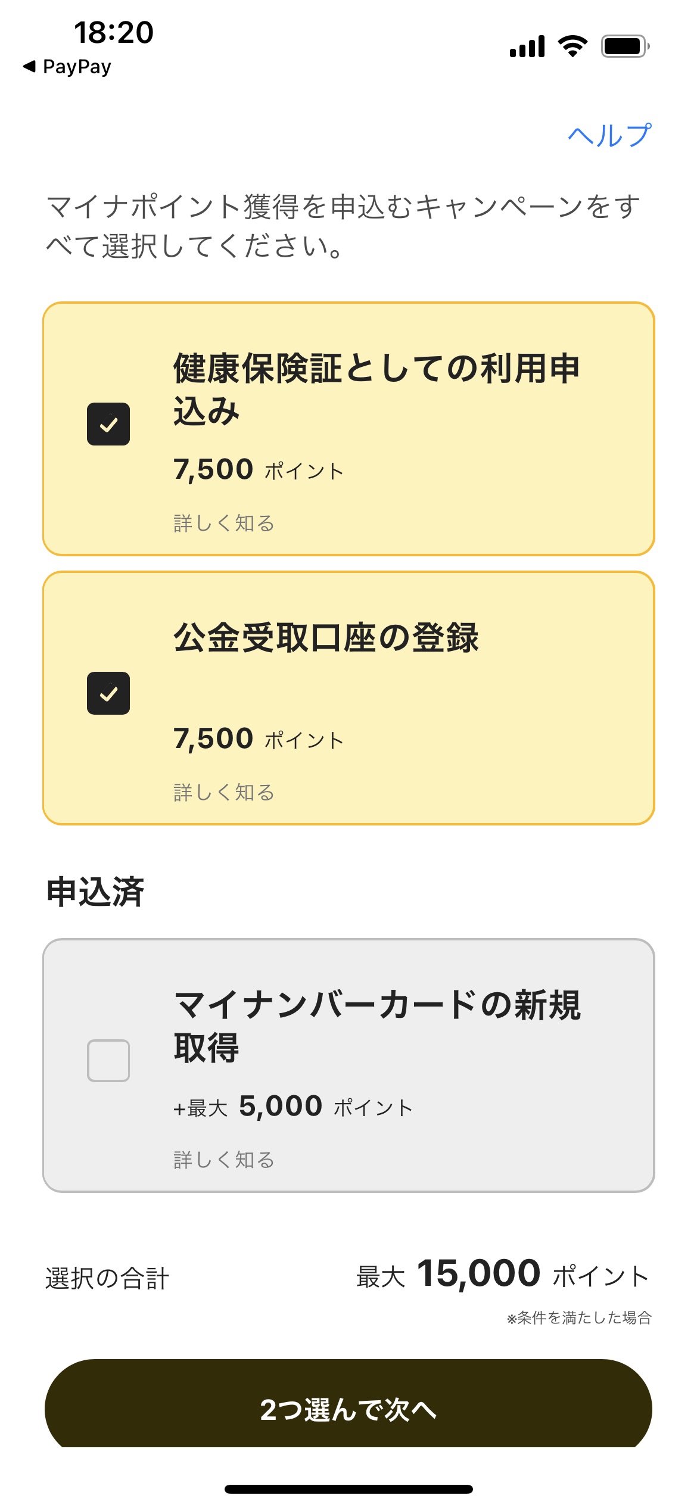Tap the battery indicator icon

pyautogui.click(x=624, y=46)
